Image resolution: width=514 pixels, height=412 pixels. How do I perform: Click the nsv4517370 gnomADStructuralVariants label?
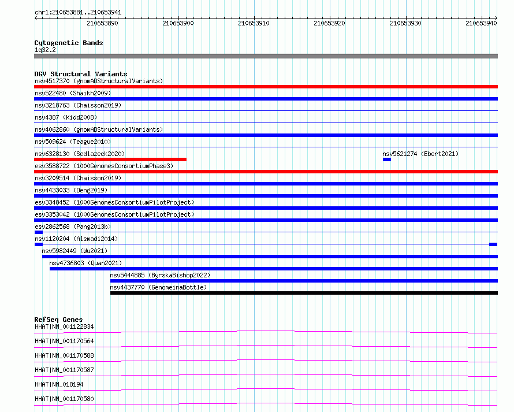99,81
